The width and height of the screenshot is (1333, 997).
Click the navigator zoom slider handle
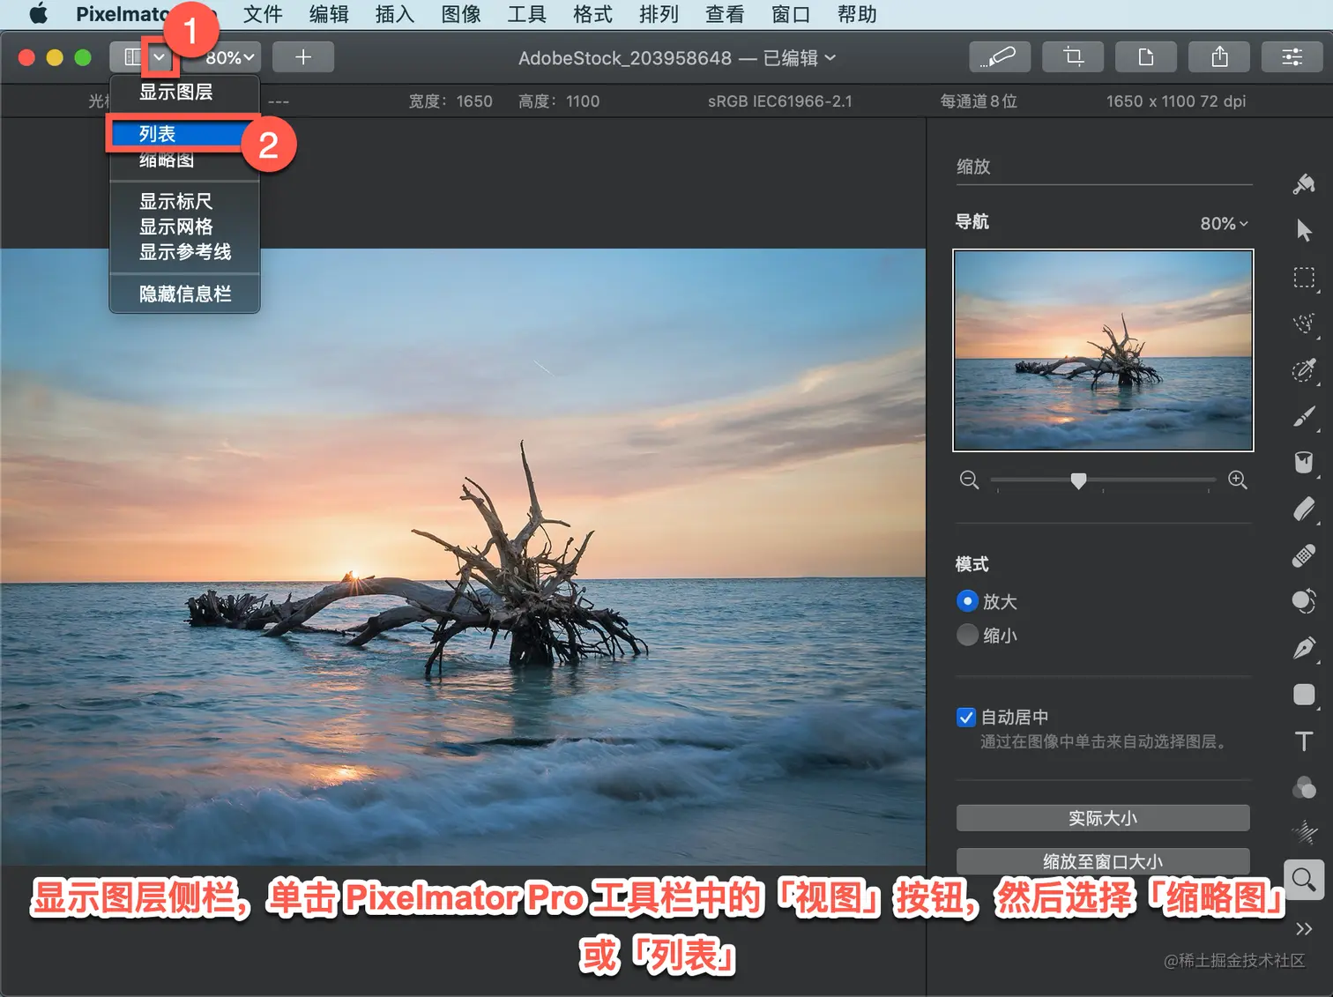click(x=1078, y=480)
